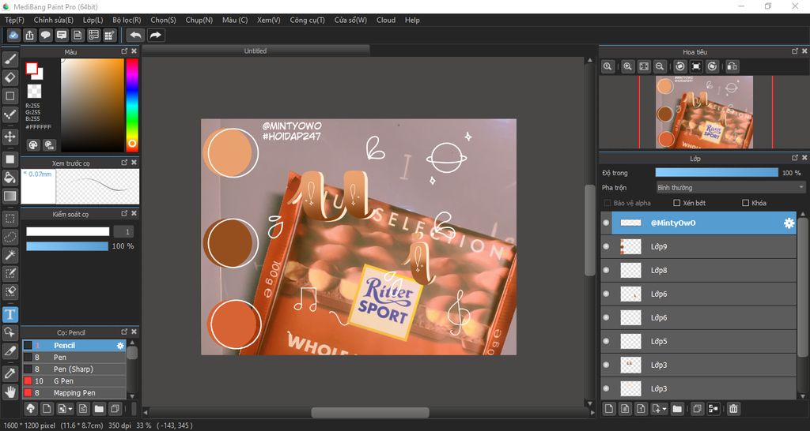Float the Kiểm soát cọ panel

click(x=124, y=213)
